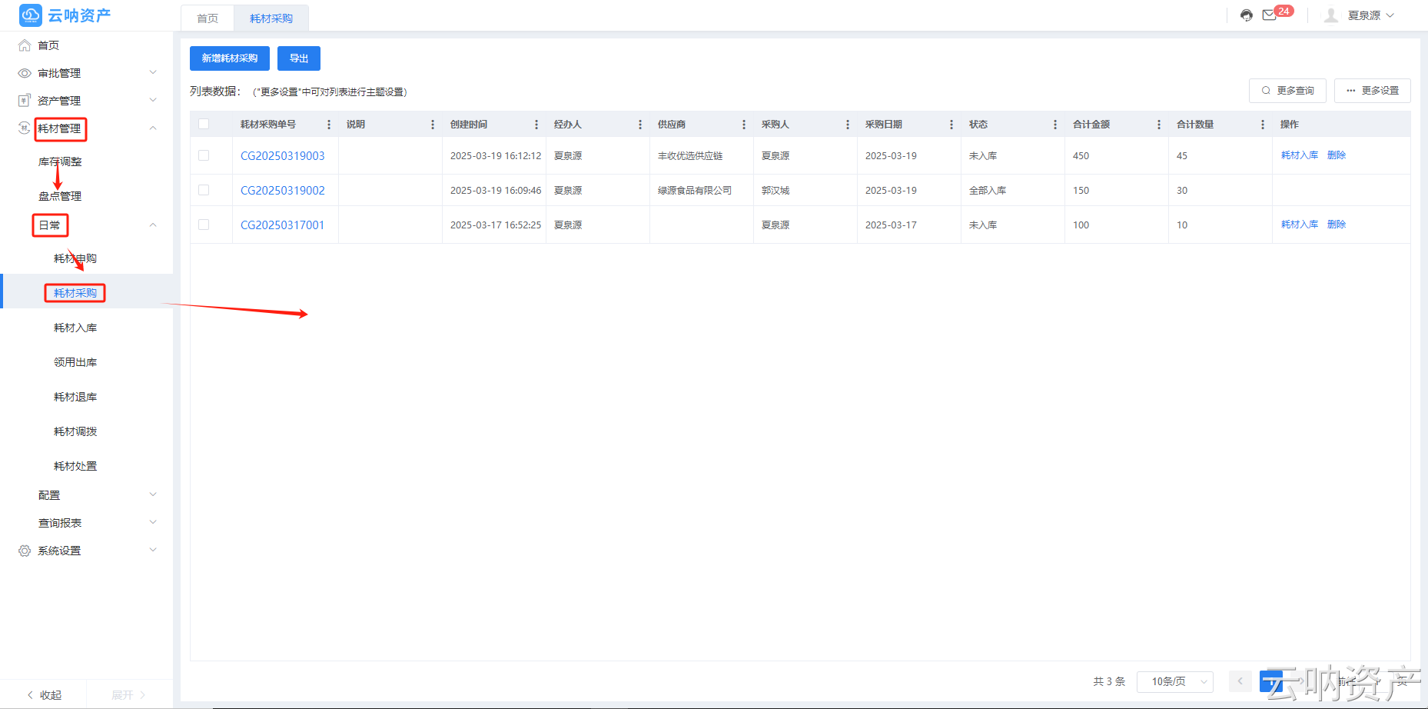Open the 更多查询 search button
1428x709 pixels.
pos(1288,91)
